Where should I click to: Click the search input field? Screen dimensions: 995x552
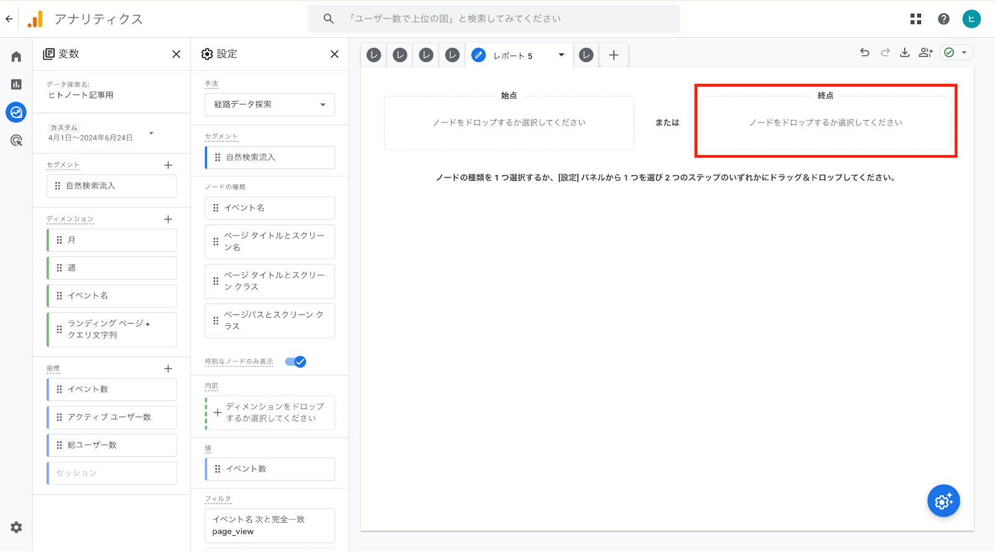[x=494, y=19]
